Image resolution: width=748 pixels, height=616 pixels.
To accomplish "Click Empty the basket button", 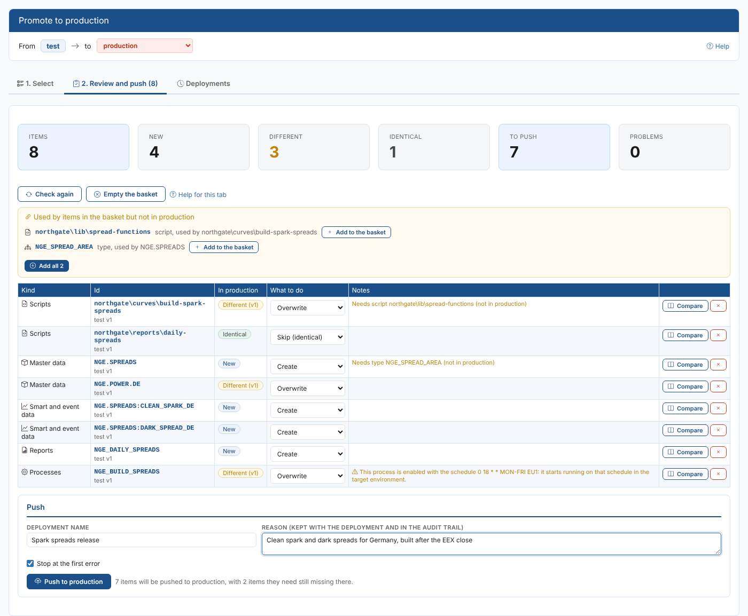I will click(x=126, y=194).
